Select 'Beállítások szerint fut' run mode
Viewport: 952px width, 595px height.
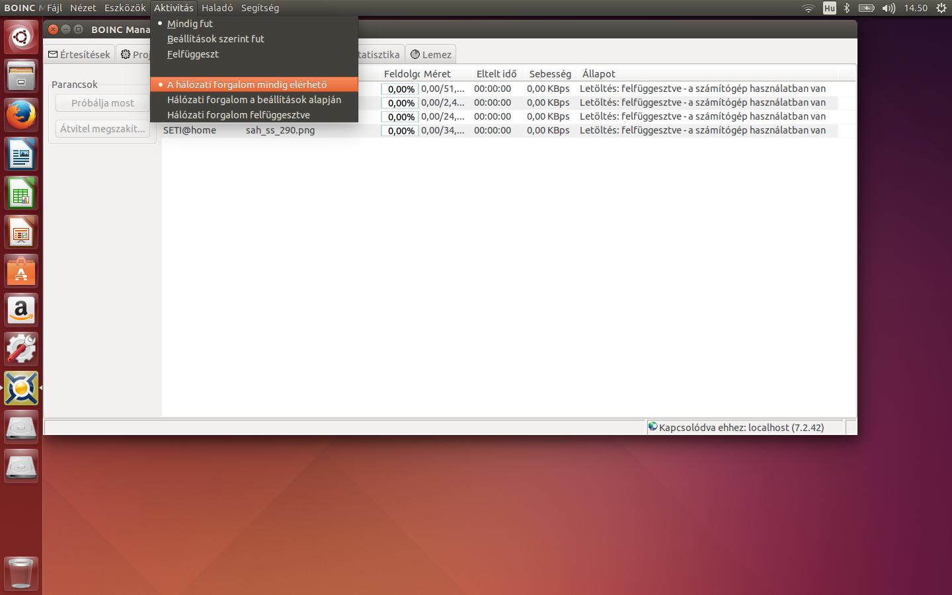click(254, 39)
